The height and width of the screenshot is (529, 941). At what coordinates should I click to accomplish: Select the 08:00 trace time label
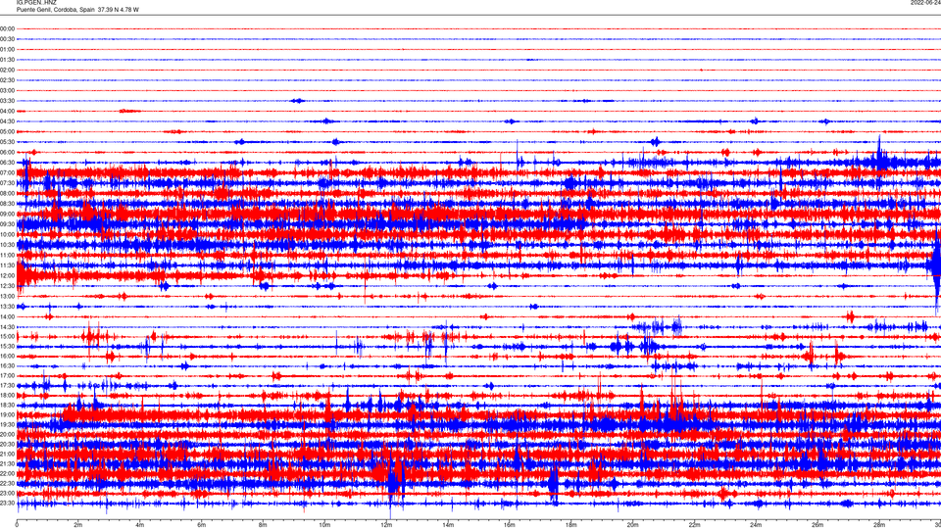coord(7,193)
